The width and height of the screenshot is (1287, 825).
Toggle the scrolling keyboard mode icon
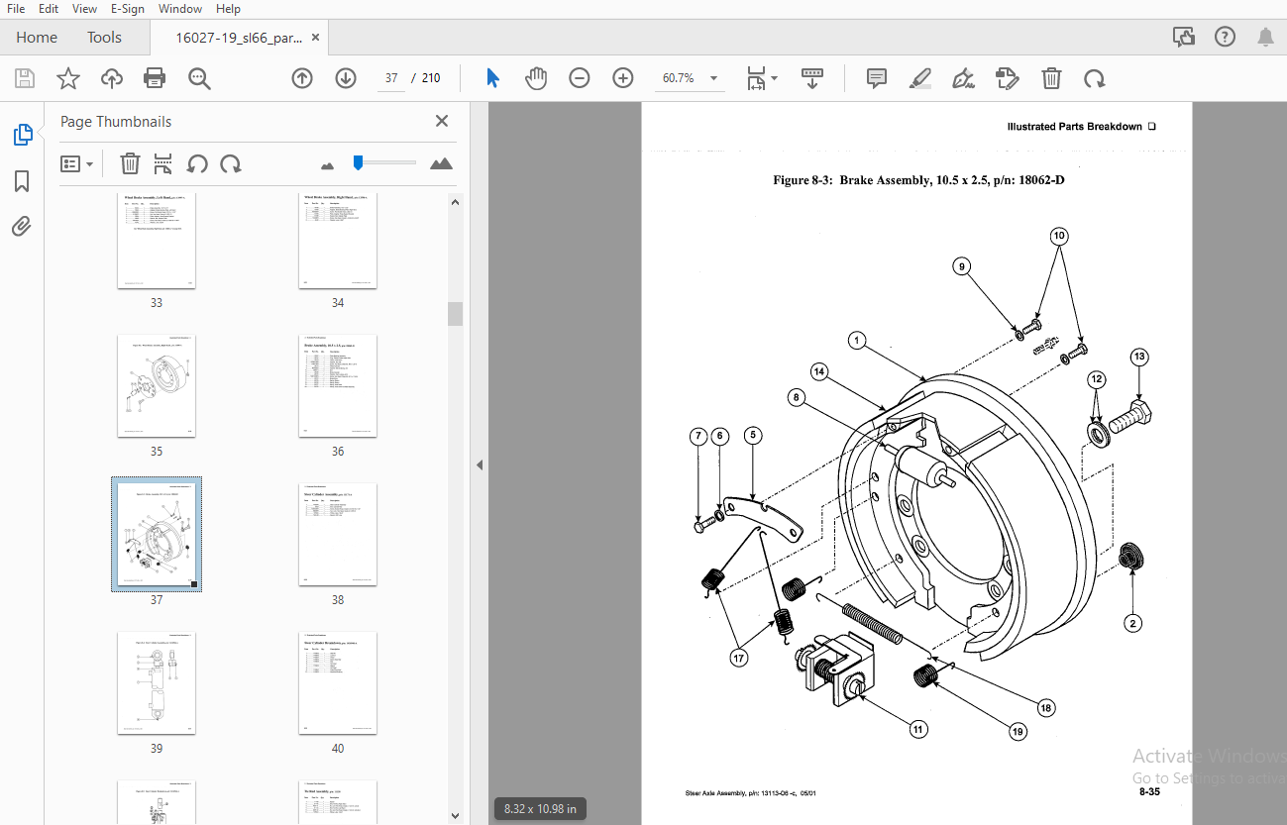coord(812,78)
